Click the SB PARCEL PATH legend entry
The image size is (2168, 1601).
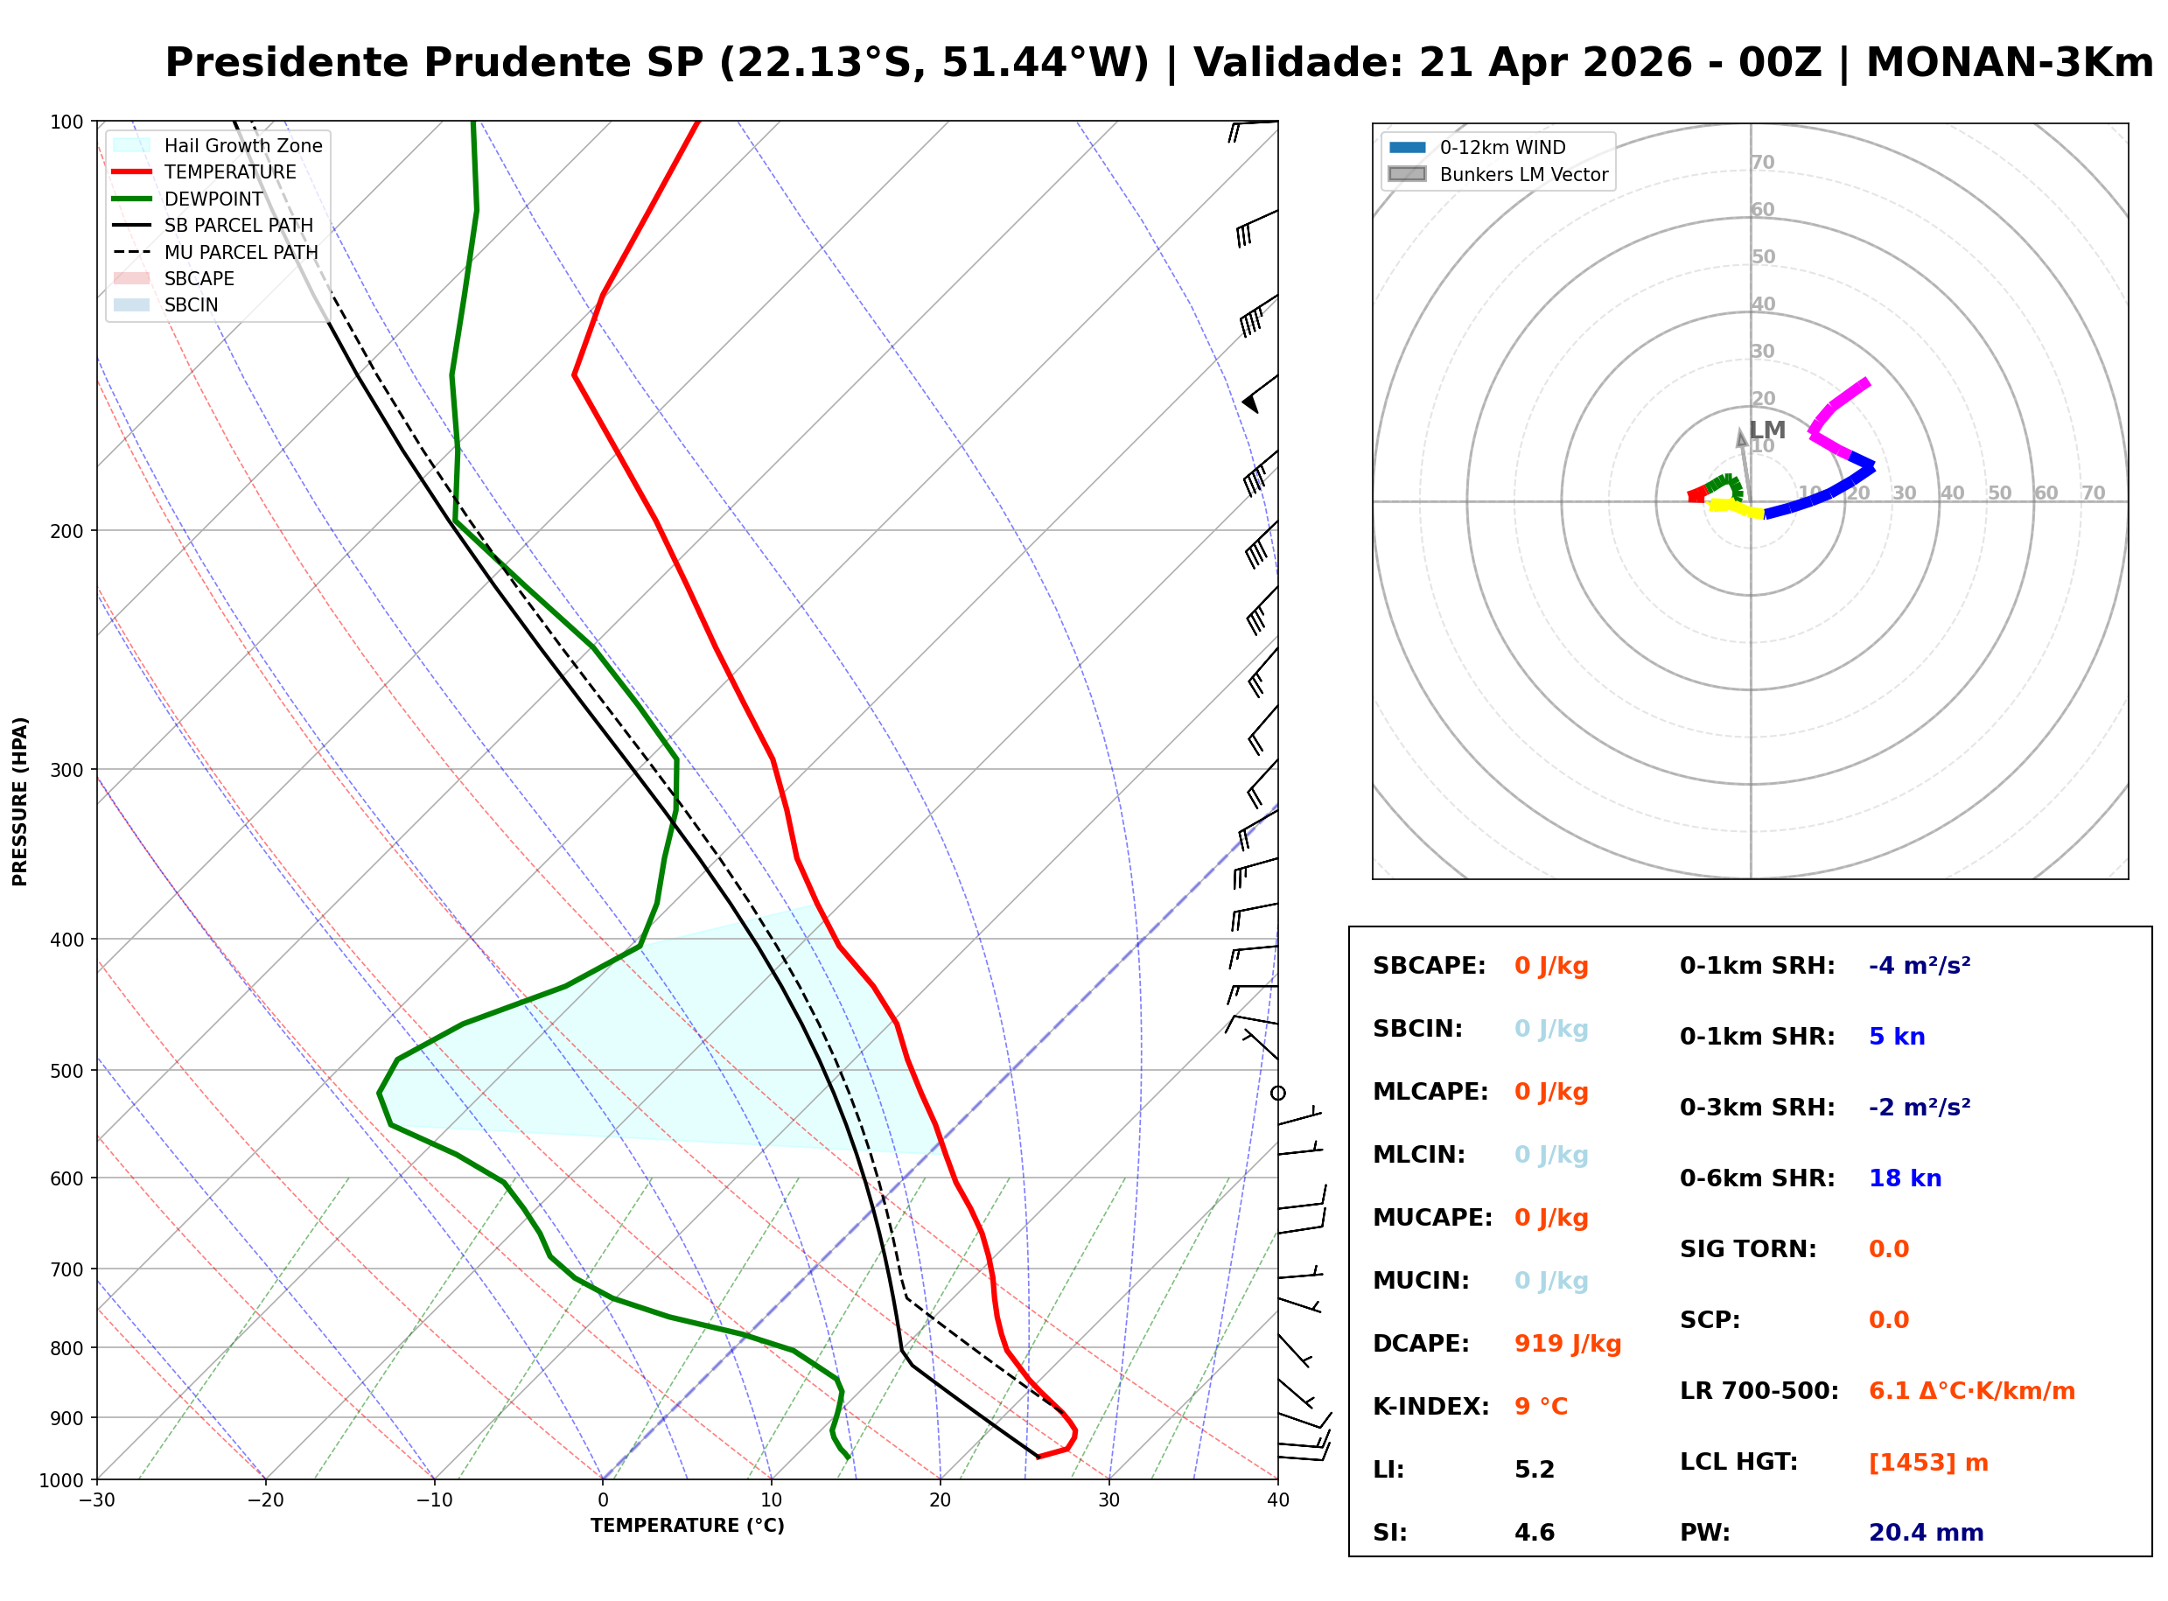[x=132, y=226]
